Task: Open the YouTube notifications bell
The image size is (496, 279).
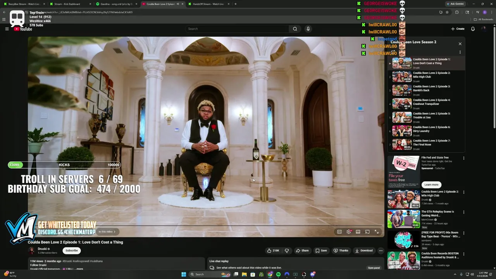Action: tap(473, 29)
